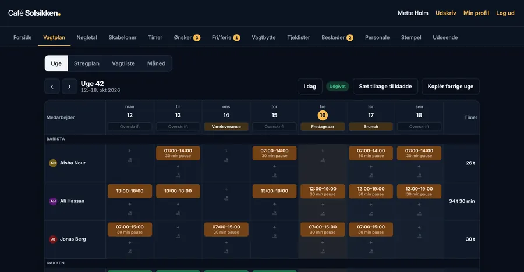Open the Fri/ferie tab
Image resolution: width=524 pixels, height=272 pixels.
(x=226, y=37)
